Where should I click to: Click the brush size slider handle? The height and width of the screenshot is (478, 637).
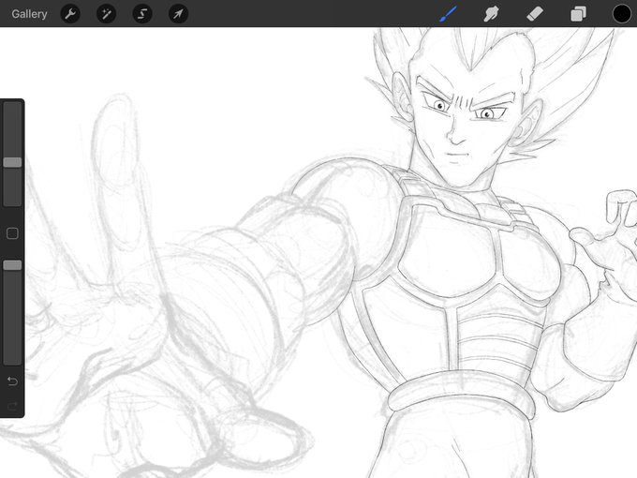[12, 162]
